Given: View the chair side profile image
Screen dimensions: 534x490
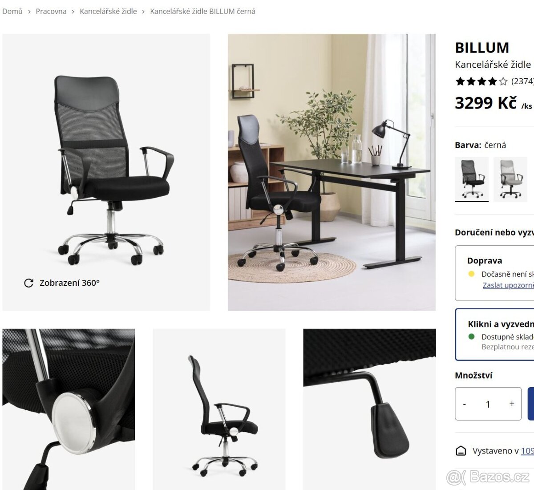Looking at the screenshot, I should tap(219, 409).
